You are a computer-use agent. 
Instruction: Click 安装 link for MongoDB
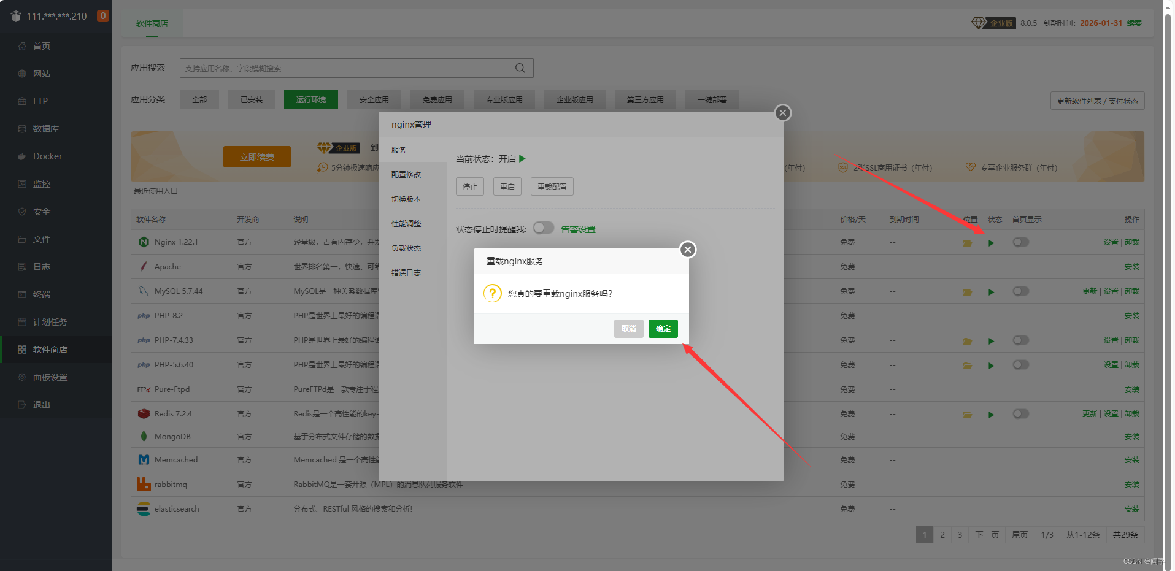(x=1131, y=437)
